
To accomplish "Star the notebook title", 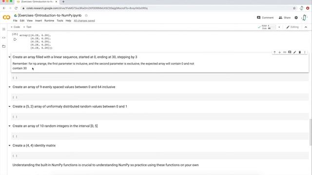I will coord(86,16).
